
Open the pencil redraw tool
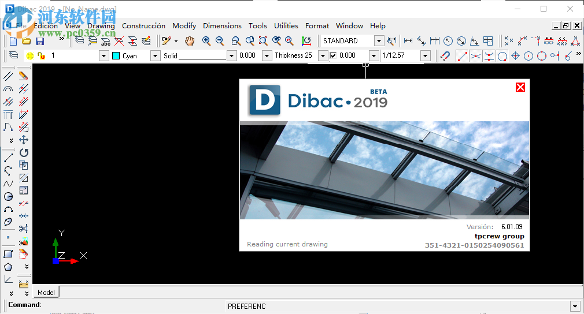click(167, 41)
